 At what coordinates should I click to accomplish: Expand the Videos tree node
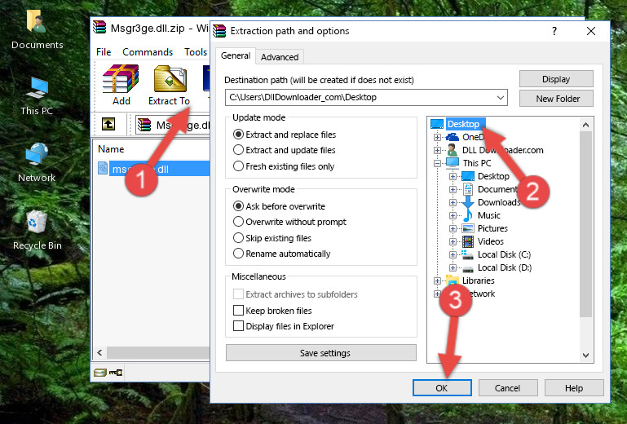(453, 241)
